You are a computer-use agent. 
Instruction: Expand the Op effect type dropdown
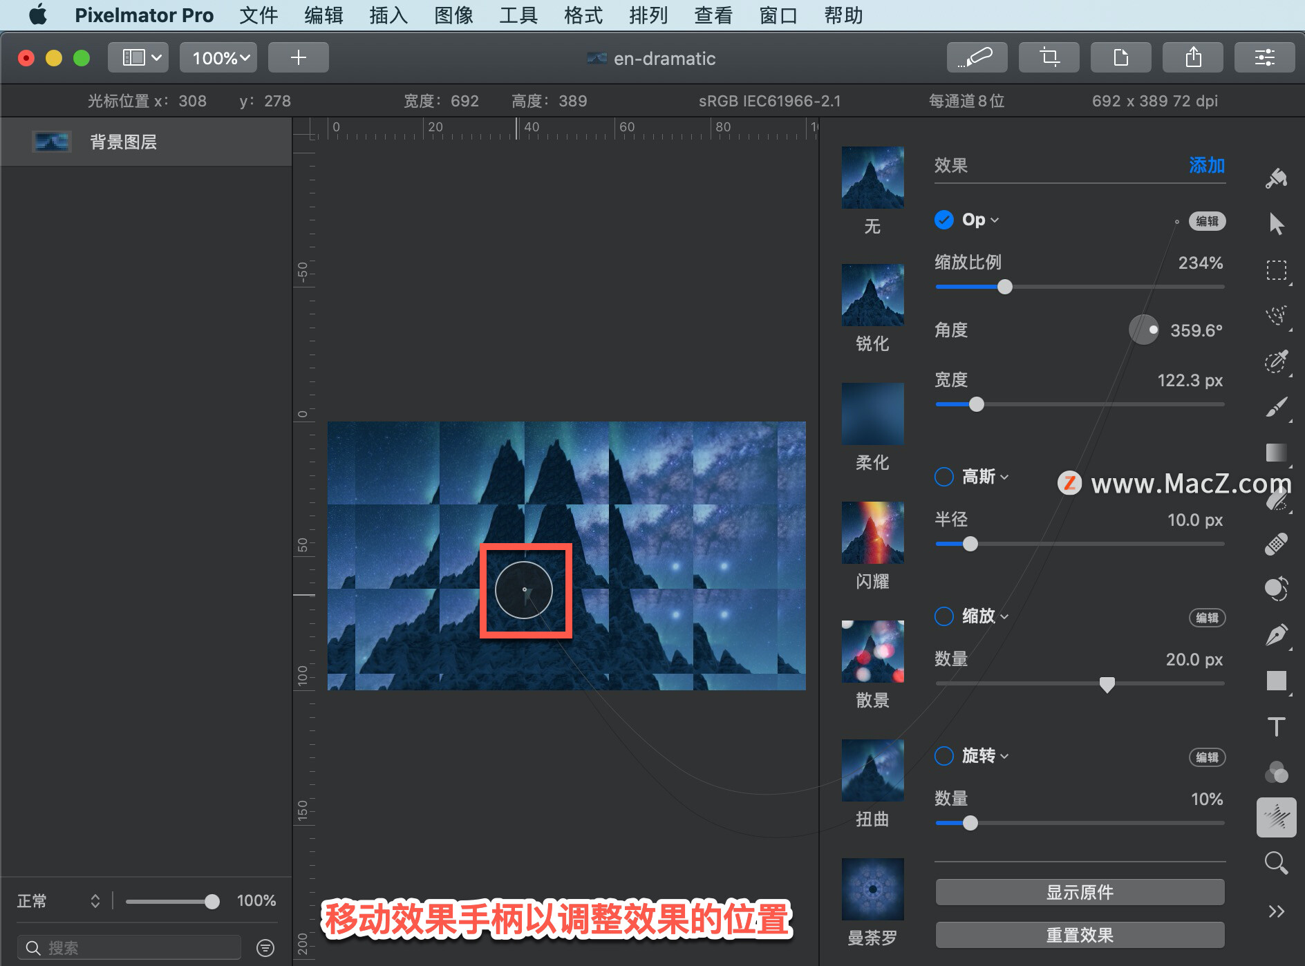pos(981,220)
